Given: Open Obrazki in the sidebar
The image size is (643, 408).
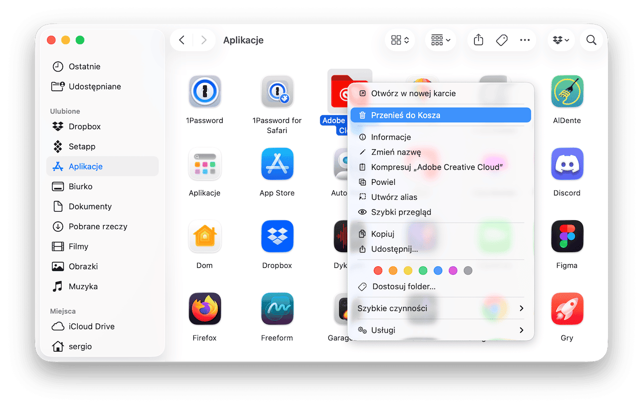Looking at the screenshot, I should point(103,266).
